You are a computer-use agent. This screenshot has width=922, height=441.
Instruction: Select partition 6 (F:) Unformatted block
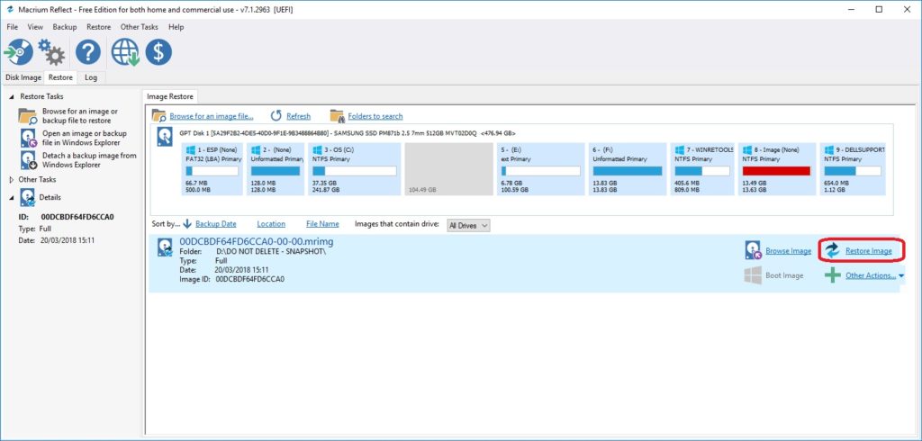[628, 169]
